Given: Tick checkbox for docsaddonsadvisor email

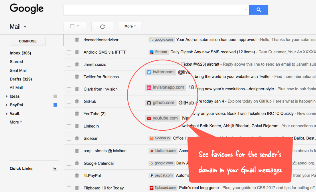Looking at the screenshot, I should coord(69,40).
